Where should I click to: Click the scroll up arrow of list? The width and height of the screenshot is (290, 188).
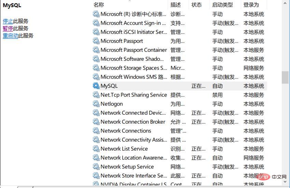(285, 3)
